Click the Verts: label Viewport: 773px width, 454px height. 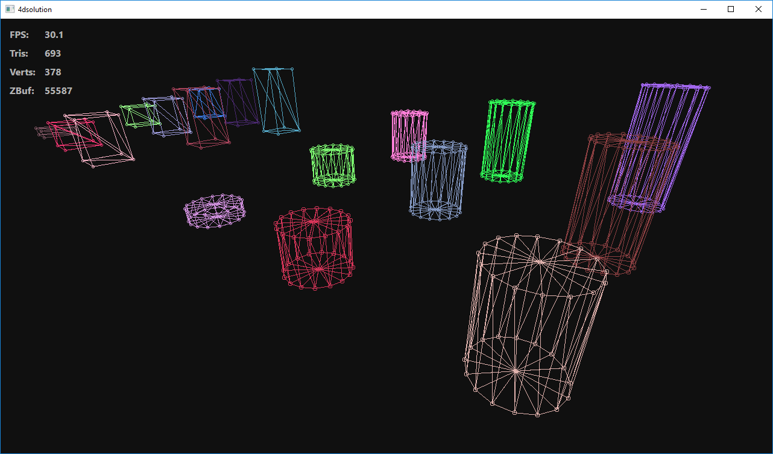pos(22,72)
